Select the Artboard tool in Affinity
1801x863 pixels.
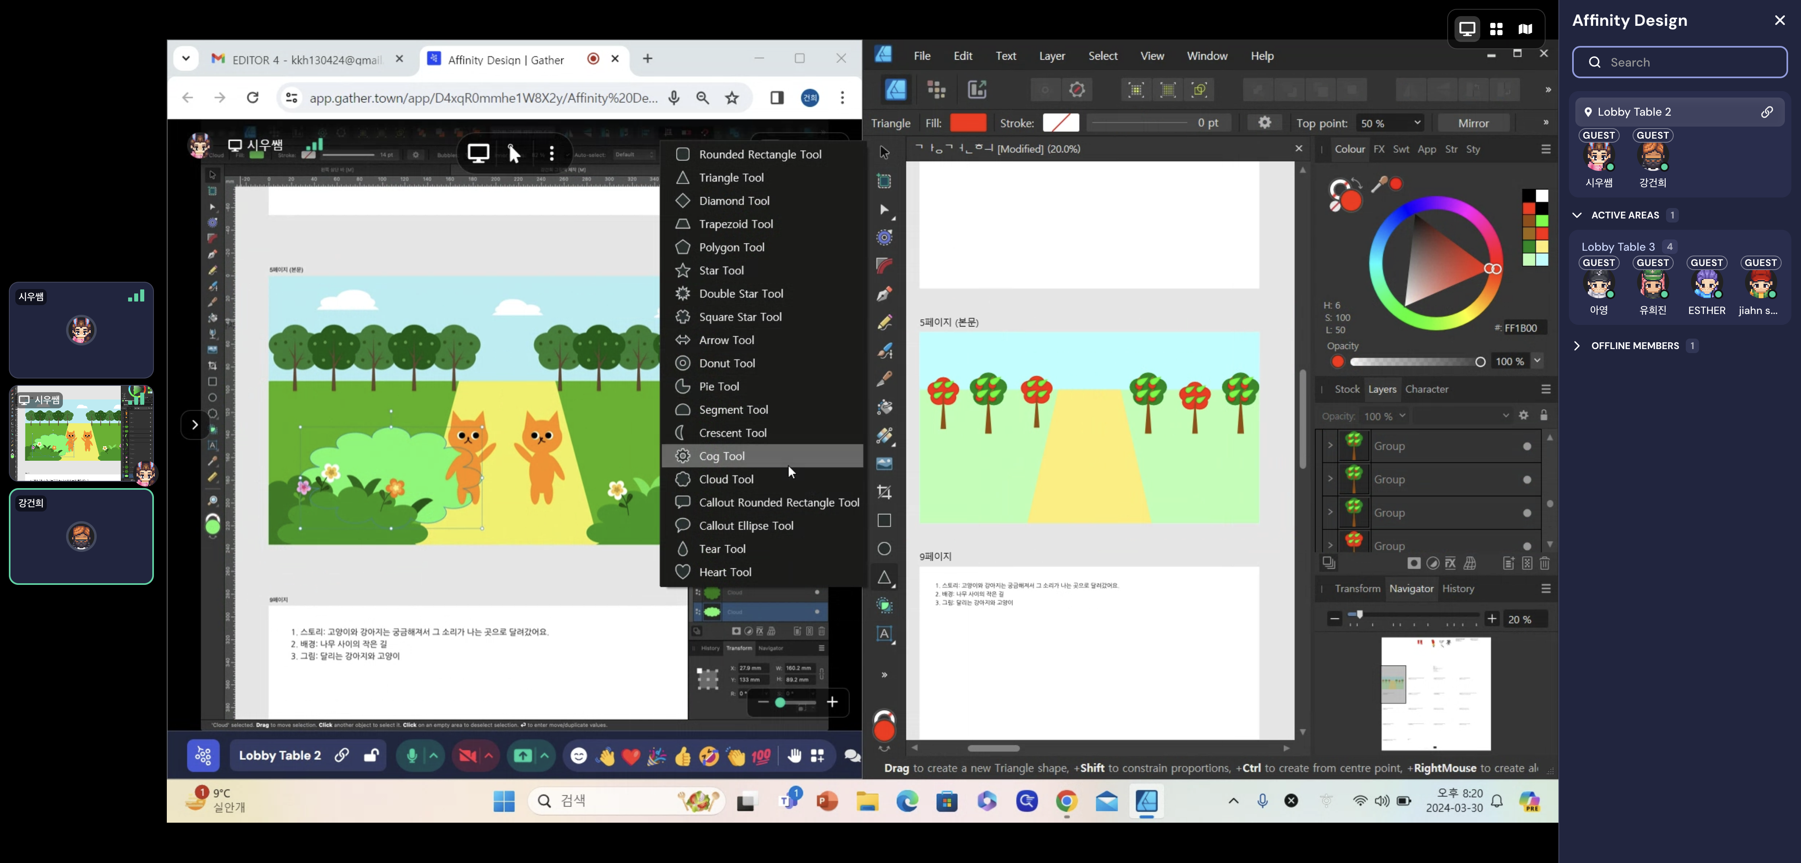tap(884, 181)
